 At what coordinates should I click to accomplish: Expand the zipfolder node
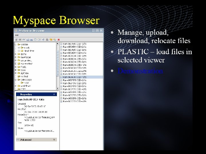16,73
